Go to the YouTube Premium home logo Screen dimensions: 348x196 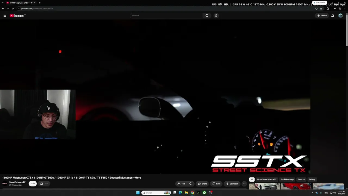click(x=17, y=16)
